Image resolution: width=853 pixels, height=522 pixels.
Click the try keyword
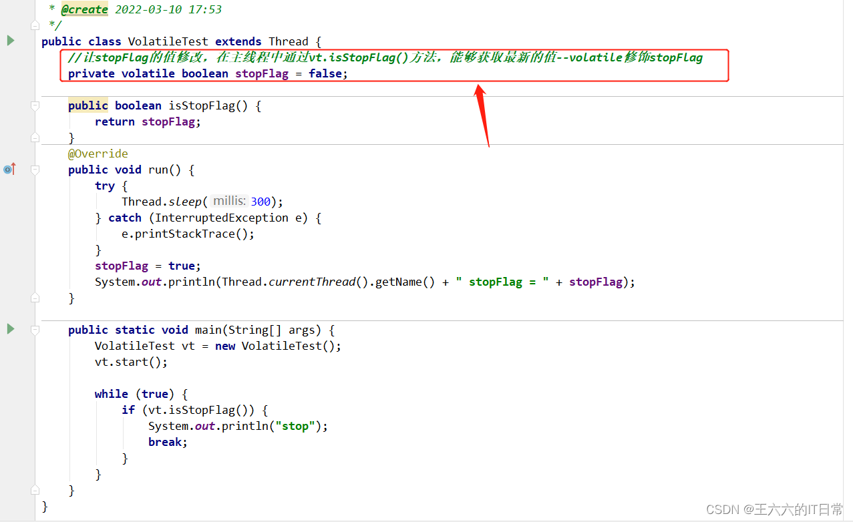[105, 186]
